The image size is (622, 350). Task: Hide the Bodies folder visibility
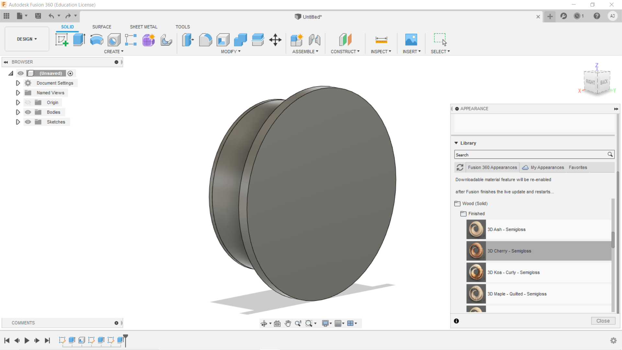(x=28, y=112)
